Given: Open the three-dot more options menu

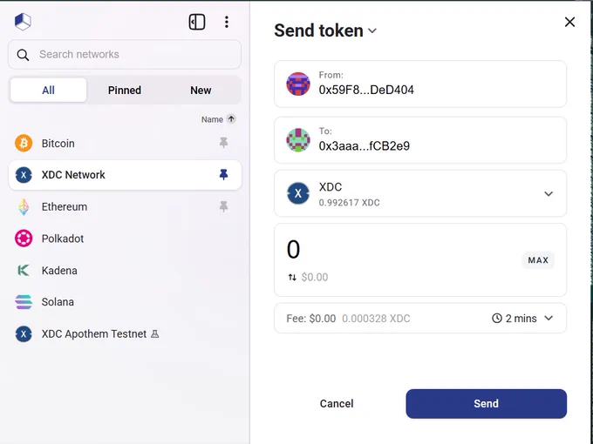Looking at the screenshot, I should coord(227,22).
